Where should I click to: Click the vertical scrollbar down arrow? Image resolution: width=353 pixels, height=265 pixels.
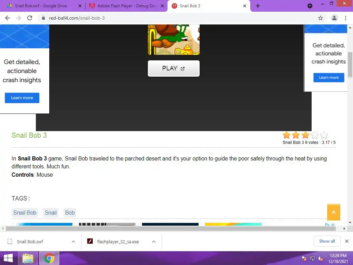tap(350, 223)
